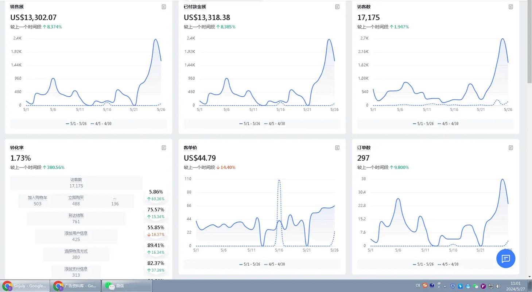
Task: Open the CH language indicator menu
Action: pyautogui.click(x=418, y=286)
